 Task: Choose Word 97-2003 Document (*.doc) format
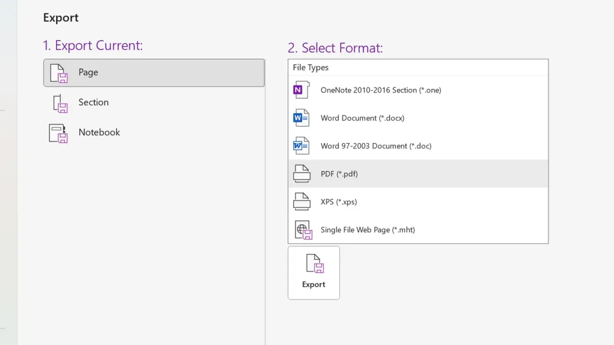418,146
